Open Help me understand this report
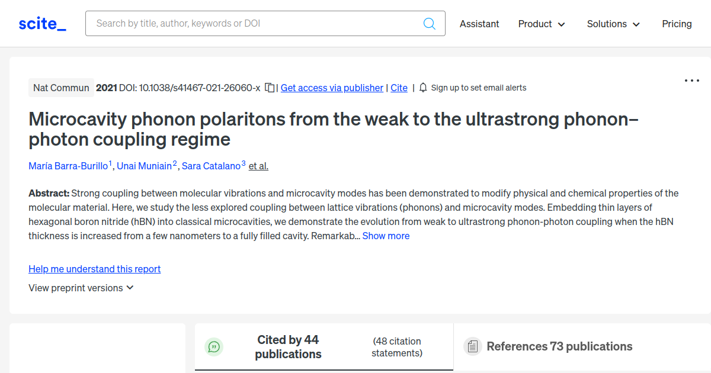The height and width of the screenshot is (373, 711). coord(95,269)
